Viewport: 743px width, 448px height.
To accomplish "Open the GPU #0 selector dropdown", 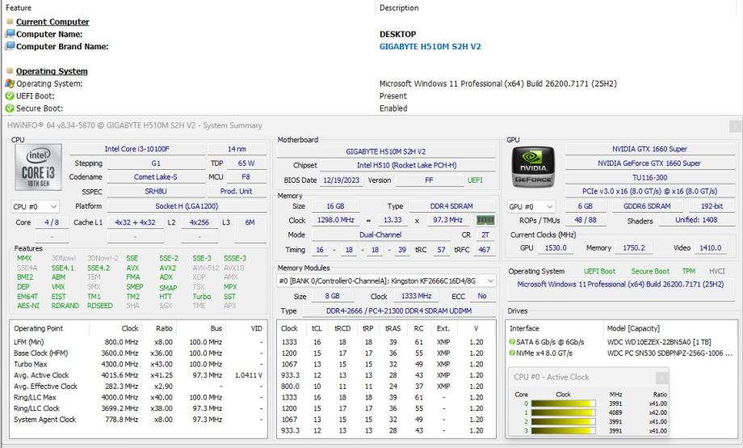I will [532, 206].
